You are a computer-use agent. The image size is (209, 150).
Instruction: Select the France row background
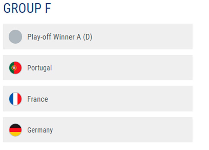[98, 99]
